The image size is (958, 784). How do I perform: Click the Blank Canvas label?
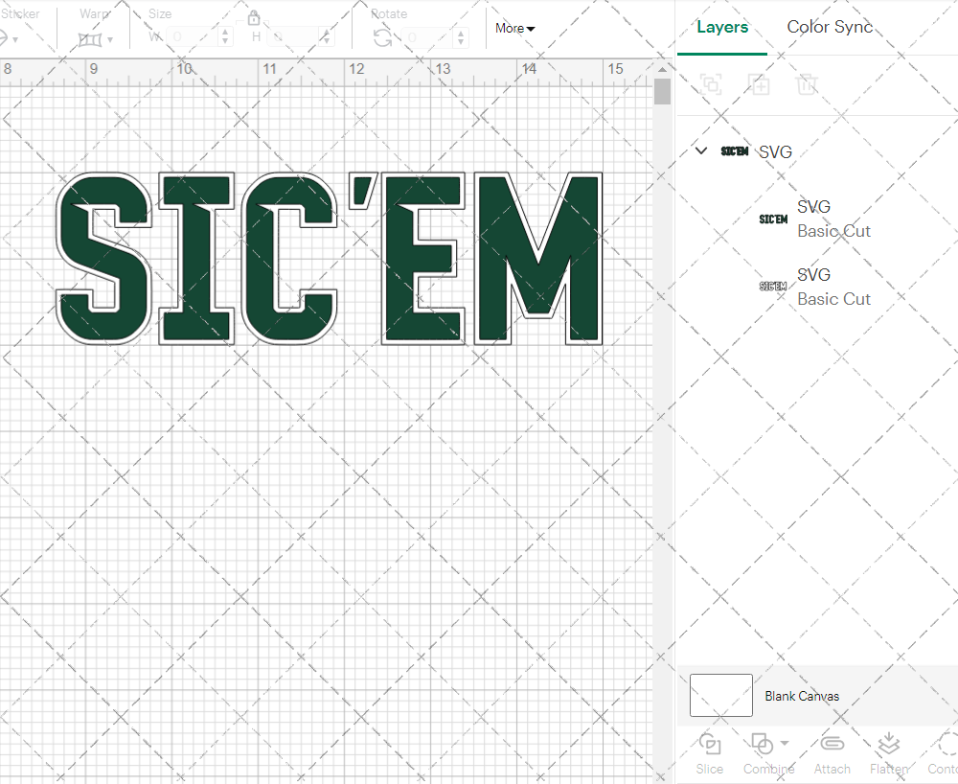coord(802,696)
